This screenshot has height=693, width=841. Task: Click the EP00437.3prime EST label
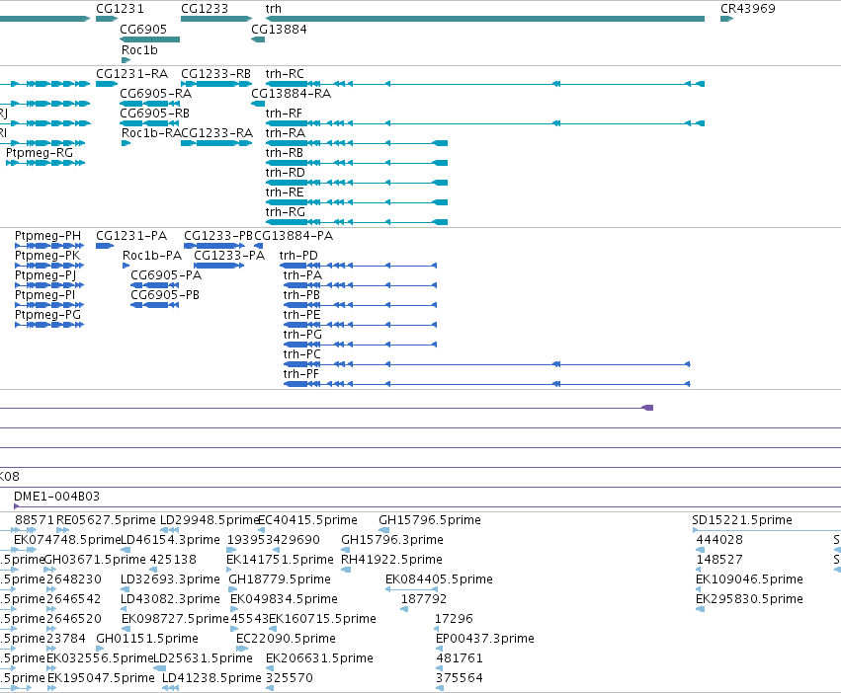click(485, 639)
